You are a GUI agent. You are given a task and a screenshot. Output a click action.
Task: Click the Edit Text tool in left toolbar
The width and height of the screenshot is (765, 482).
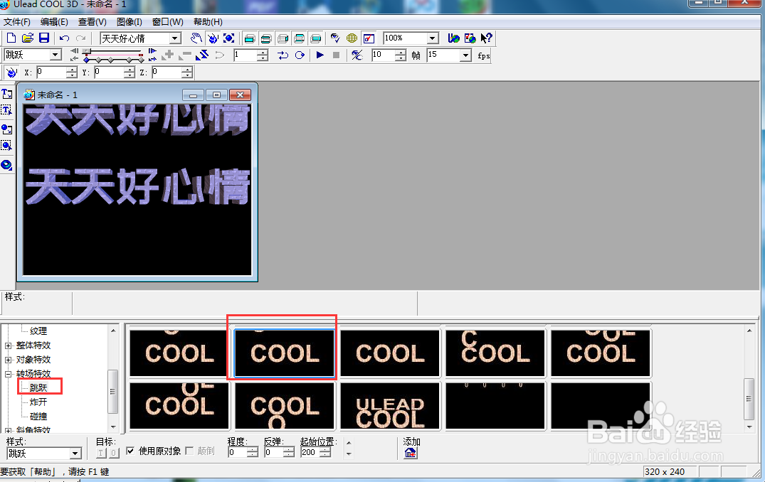point(7,111)
